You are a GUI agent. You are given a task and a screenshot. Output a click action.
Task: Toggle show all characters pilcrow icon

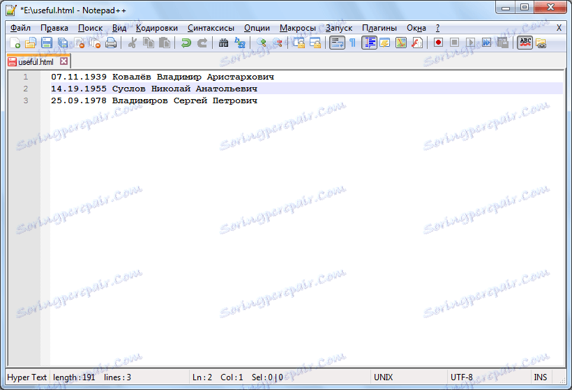(x=352, y=43)
